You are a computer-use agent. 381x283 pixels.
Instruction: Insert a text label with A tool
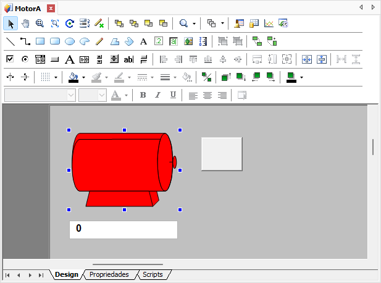coord(143,41)
